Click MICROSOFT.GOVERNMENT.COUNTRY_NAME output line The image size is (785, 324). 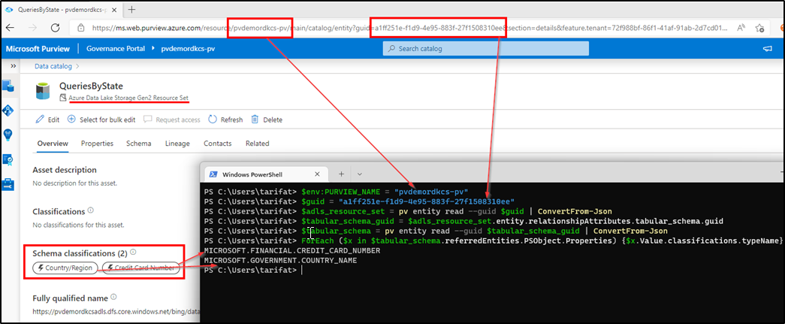point(280,260)
